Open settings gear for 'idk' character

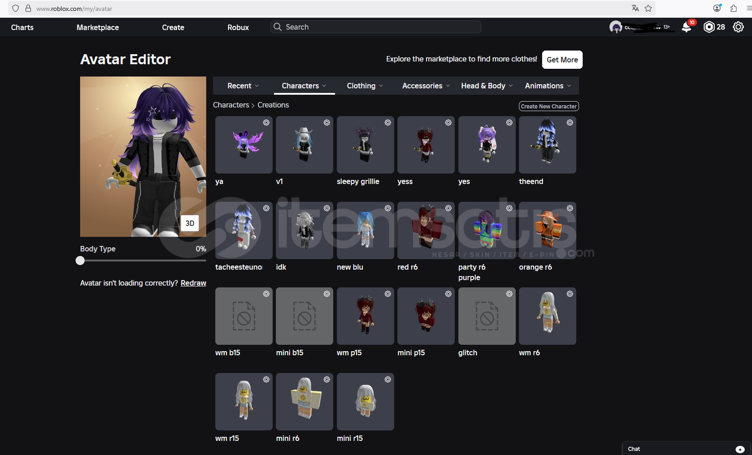point(327,208)
